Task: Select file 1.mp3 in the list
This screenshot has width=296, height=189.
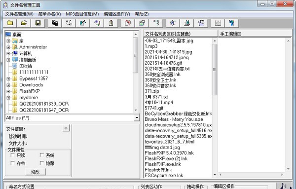Action: (x=151, y=46)
